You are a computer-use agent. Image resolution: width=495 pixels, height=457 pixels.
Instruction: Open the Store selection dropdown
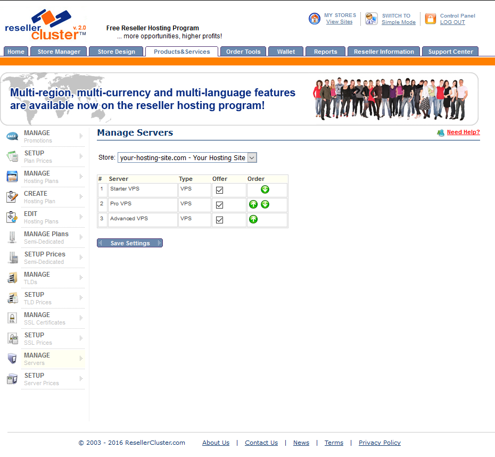click(x=187, y=157)
